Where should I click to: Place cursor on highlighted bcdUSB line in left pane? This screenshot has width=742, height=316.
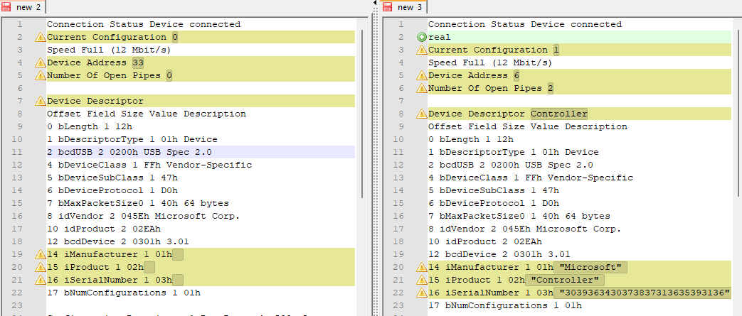(x=128, y=152)
